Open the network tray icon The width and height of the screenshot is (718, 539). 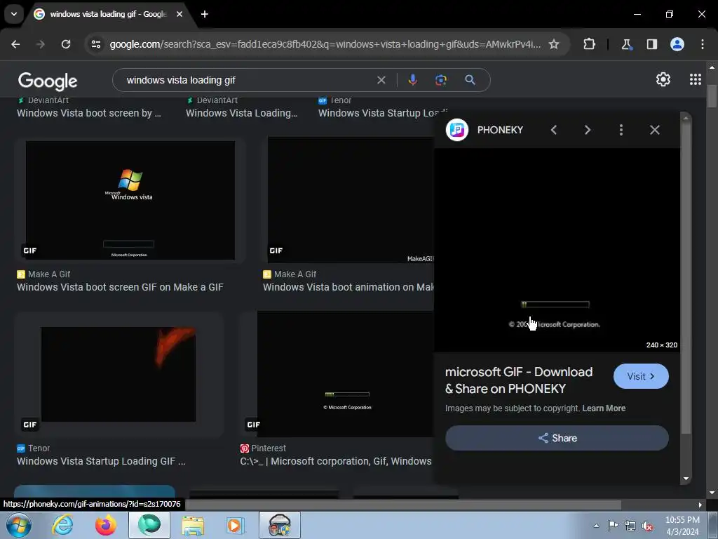(x=630, y=526)
